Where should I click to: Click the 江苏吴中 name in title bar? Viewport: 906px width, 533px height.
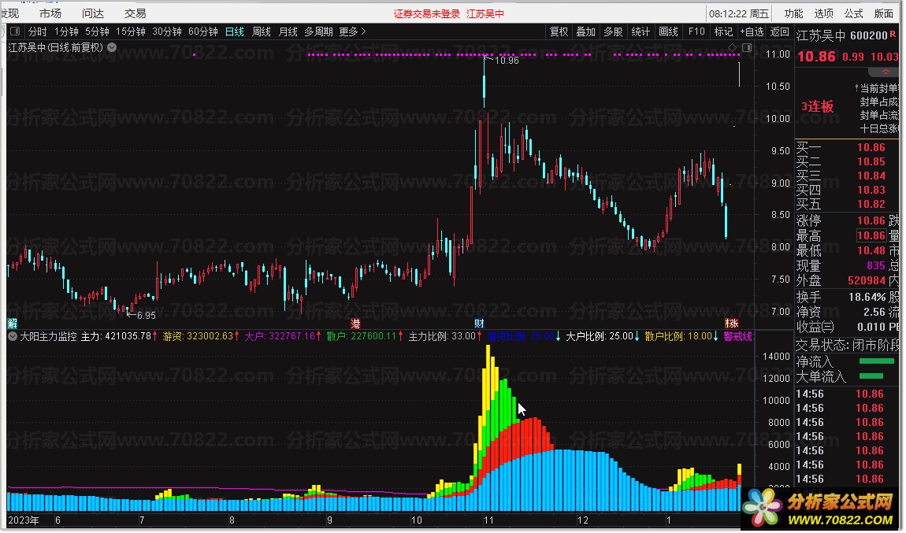point(485,14)
